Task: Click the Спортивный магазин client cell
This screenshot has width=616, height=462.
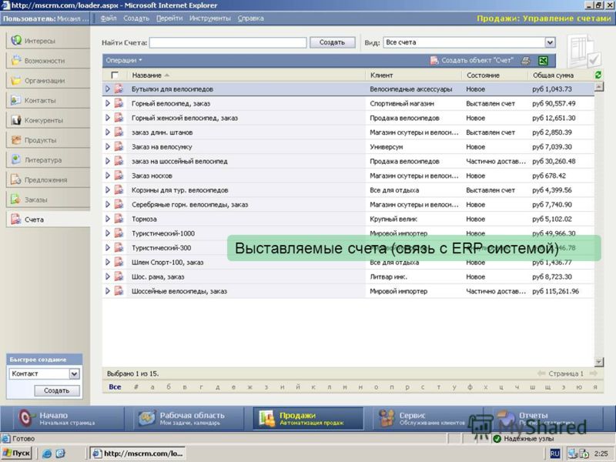Action: (402, 104)
